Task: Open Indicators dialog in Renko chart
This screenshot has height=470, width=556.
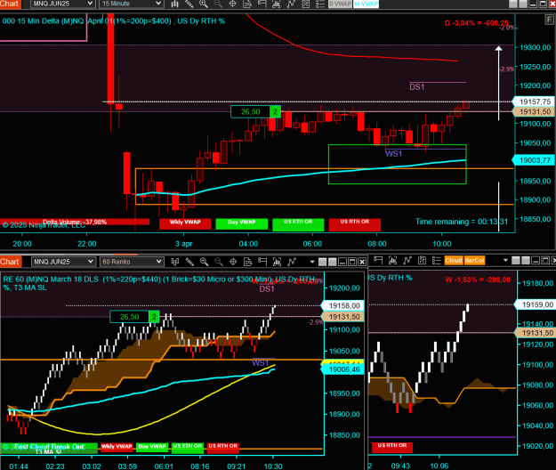Action: 277,262
